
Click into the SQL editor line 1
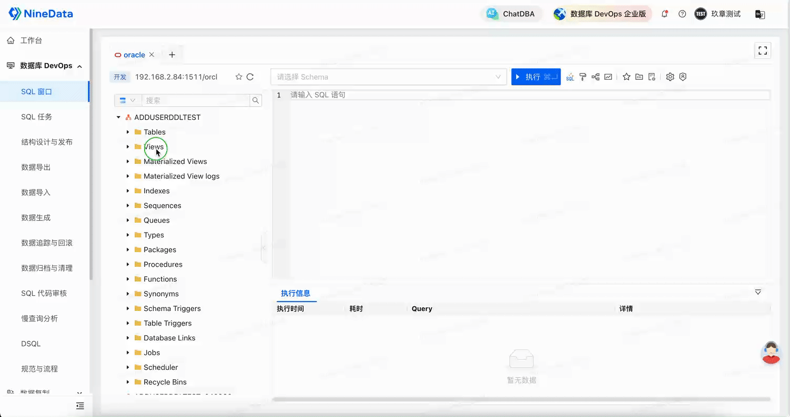coord(530,95)
